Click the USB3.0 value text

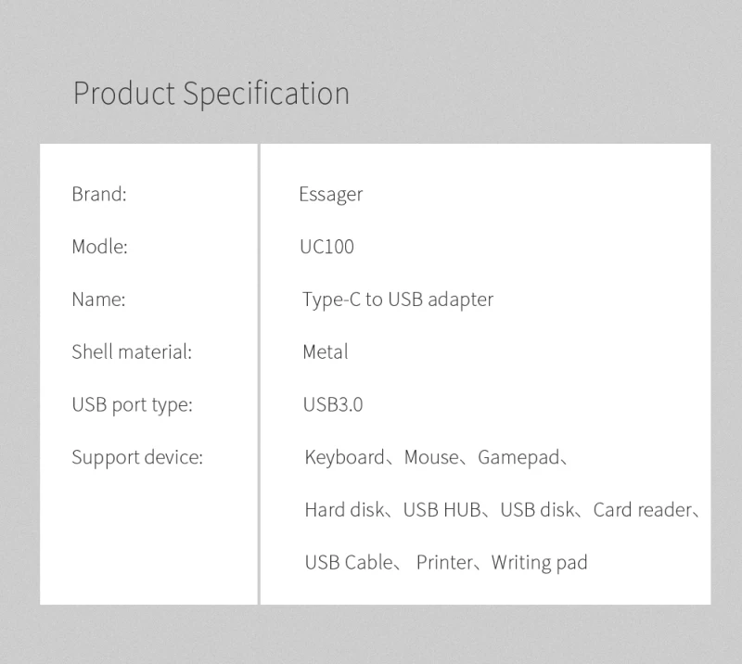pyautogui.click(x=333, y=404)
